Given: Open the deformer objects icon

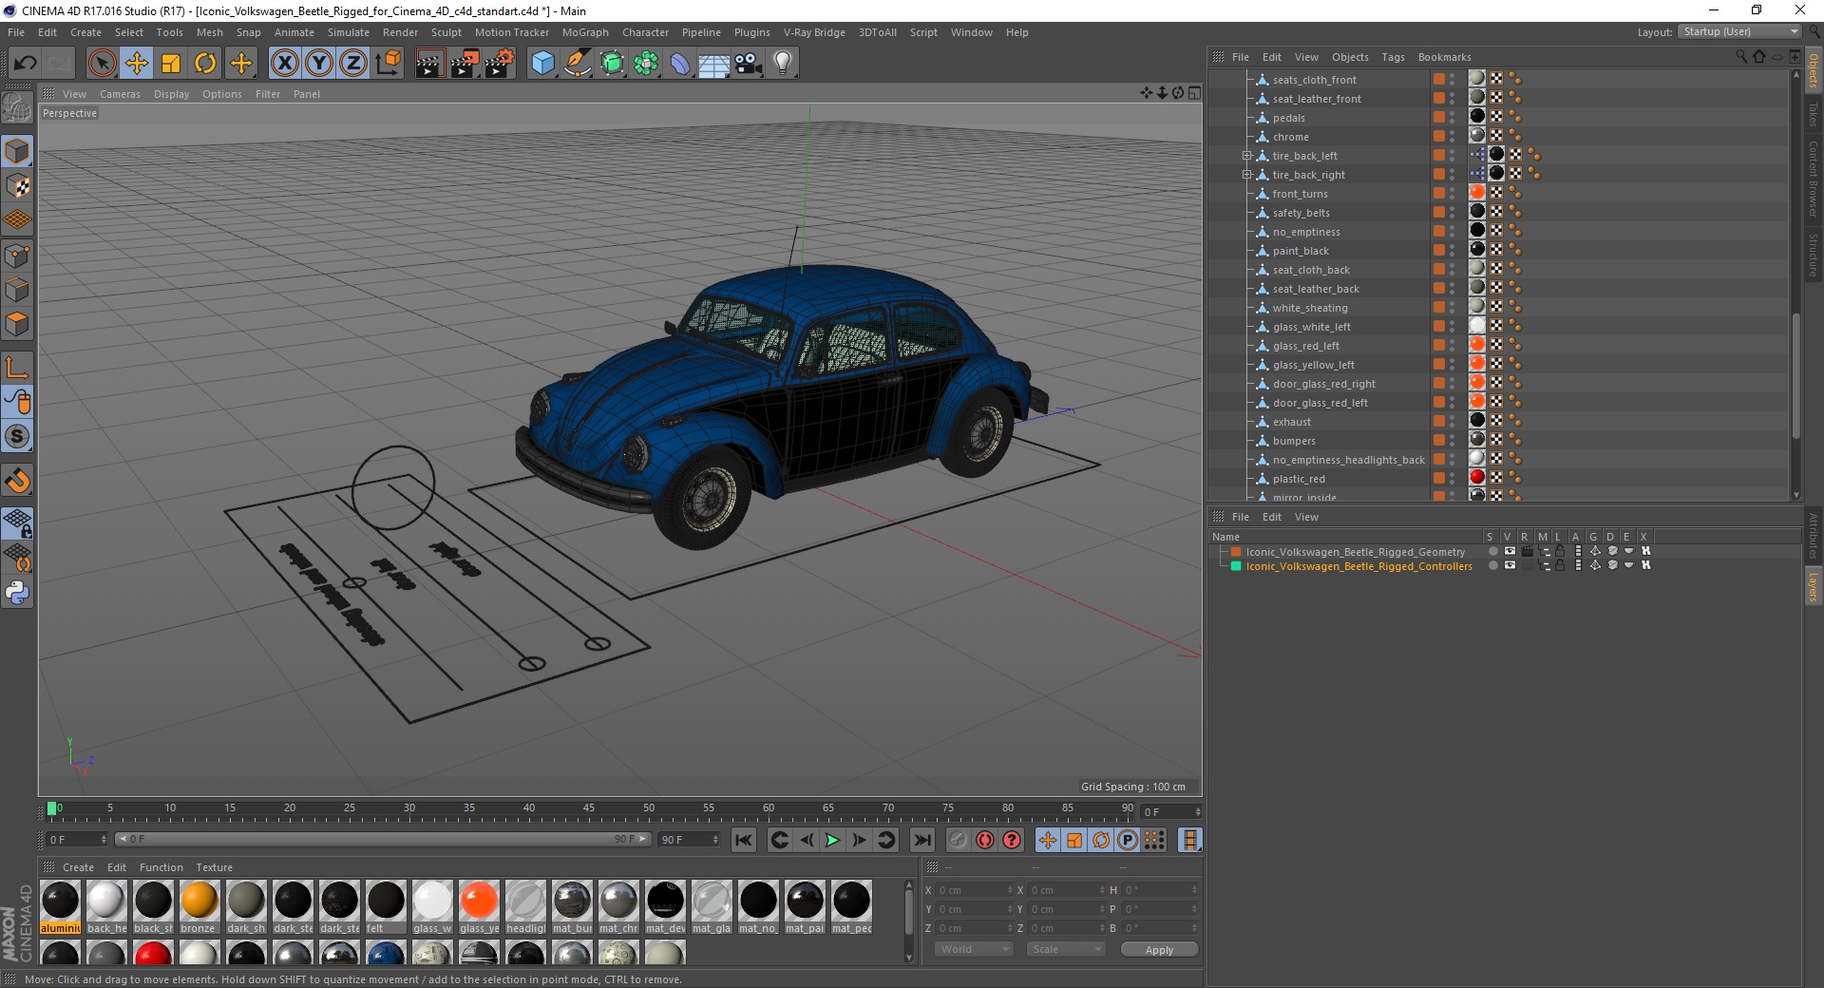Looking at the screenshot, I should (680, 64).
